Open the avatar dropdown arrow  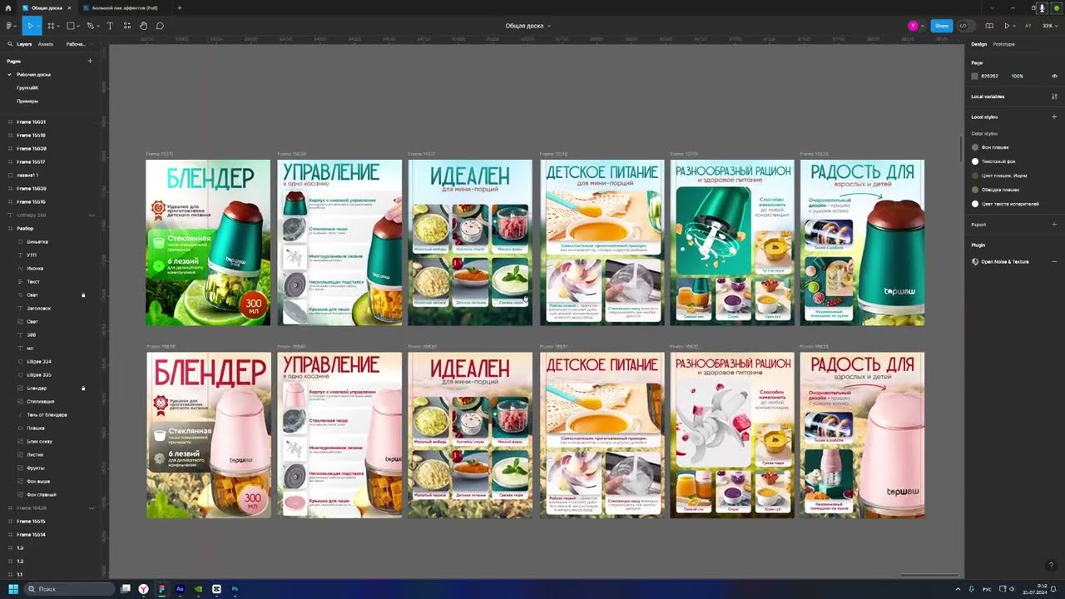(x=922, y=26)
